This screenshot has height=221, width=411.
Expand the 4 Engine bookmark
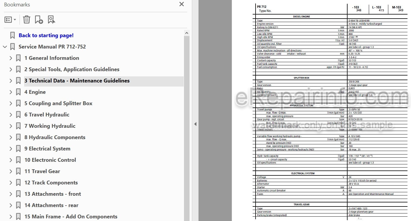pos(11,92)
